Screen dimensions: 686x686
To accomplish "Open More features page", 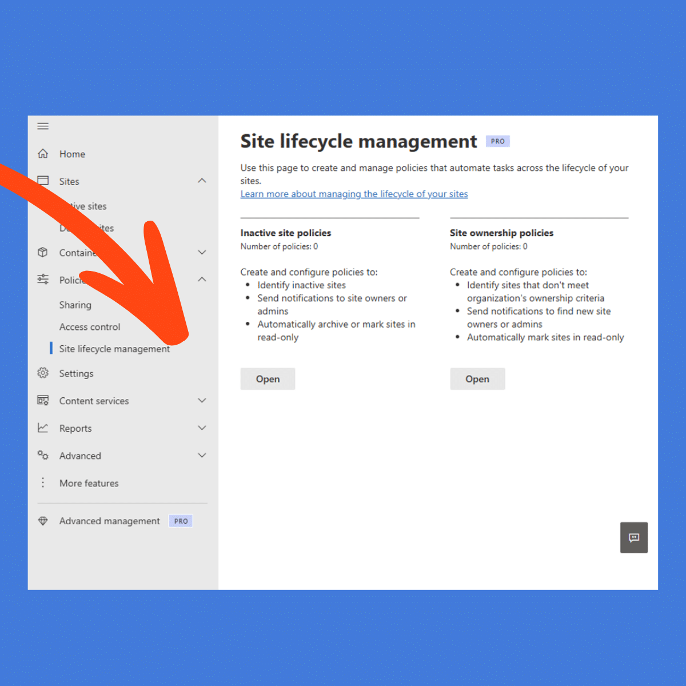I will coord(89,483).
